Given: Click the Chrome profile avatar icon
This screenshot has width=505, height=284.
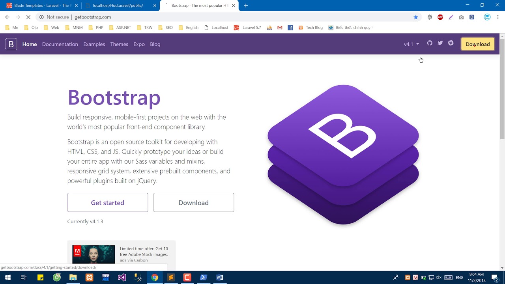Looking at the screenshot, I should point(487,17).
